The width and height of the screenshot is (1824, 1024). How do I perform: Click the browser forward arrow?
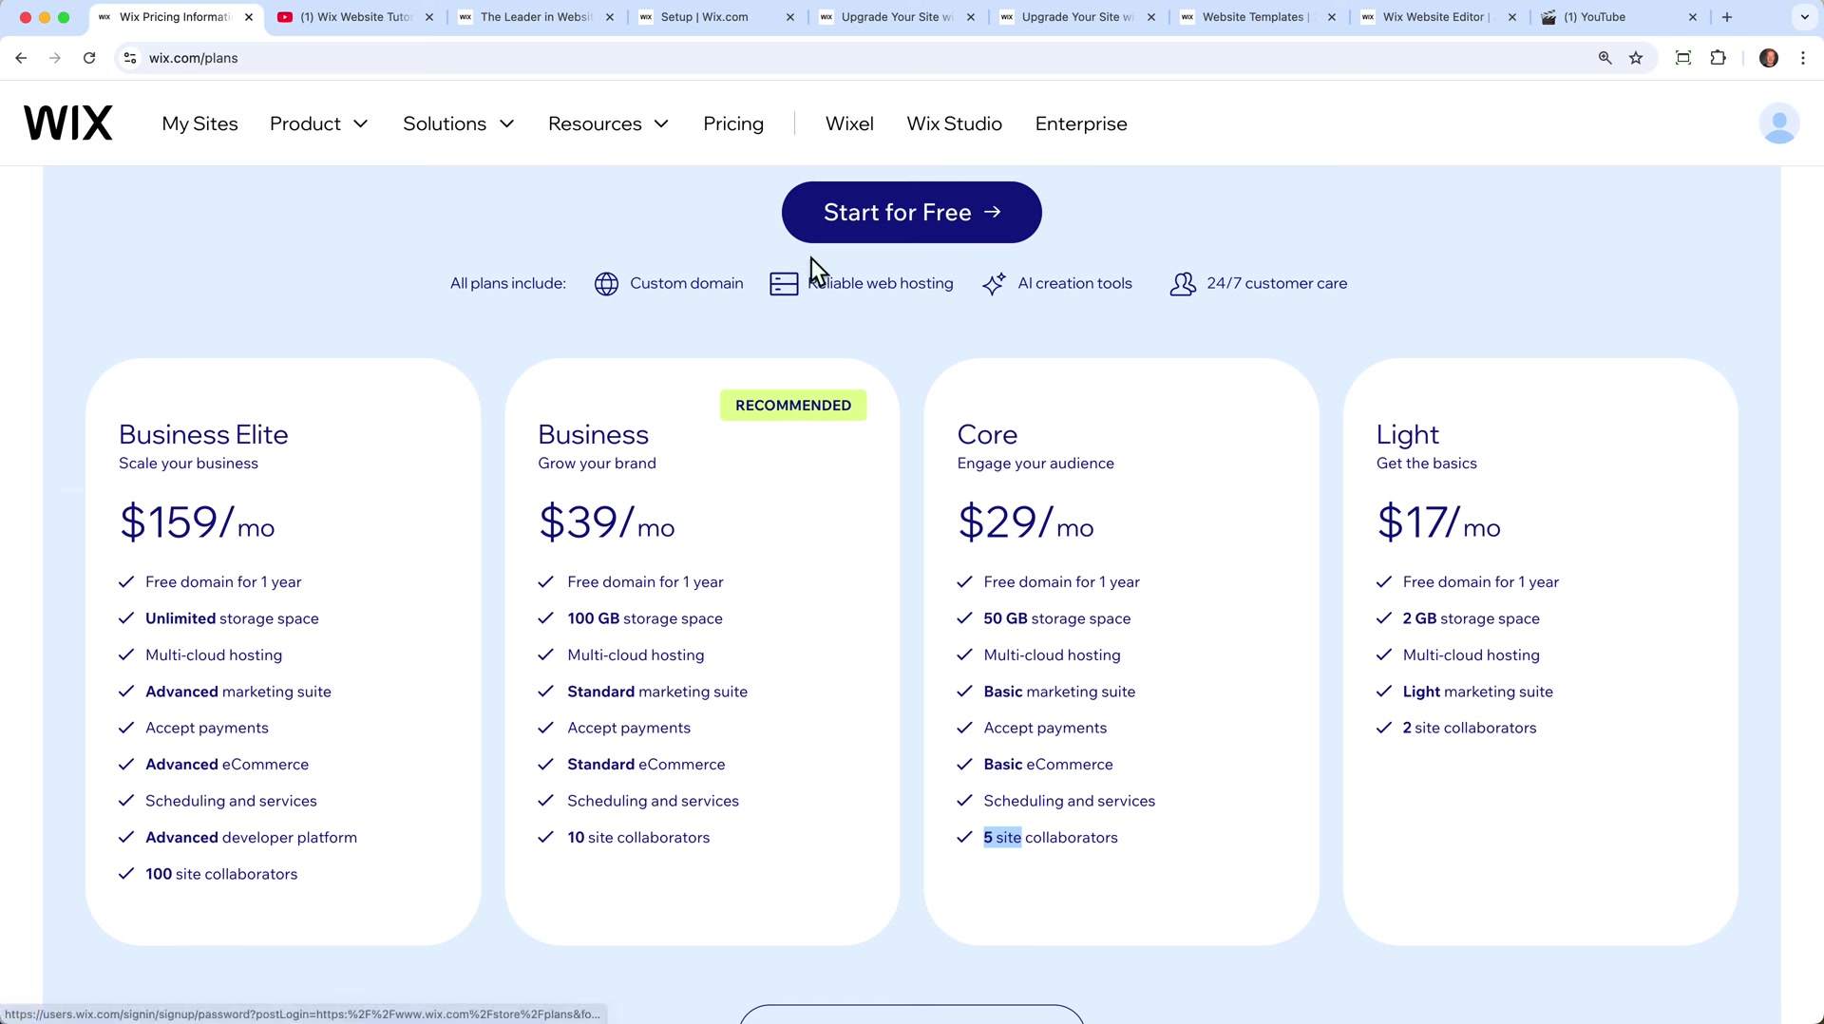[55, 58]
